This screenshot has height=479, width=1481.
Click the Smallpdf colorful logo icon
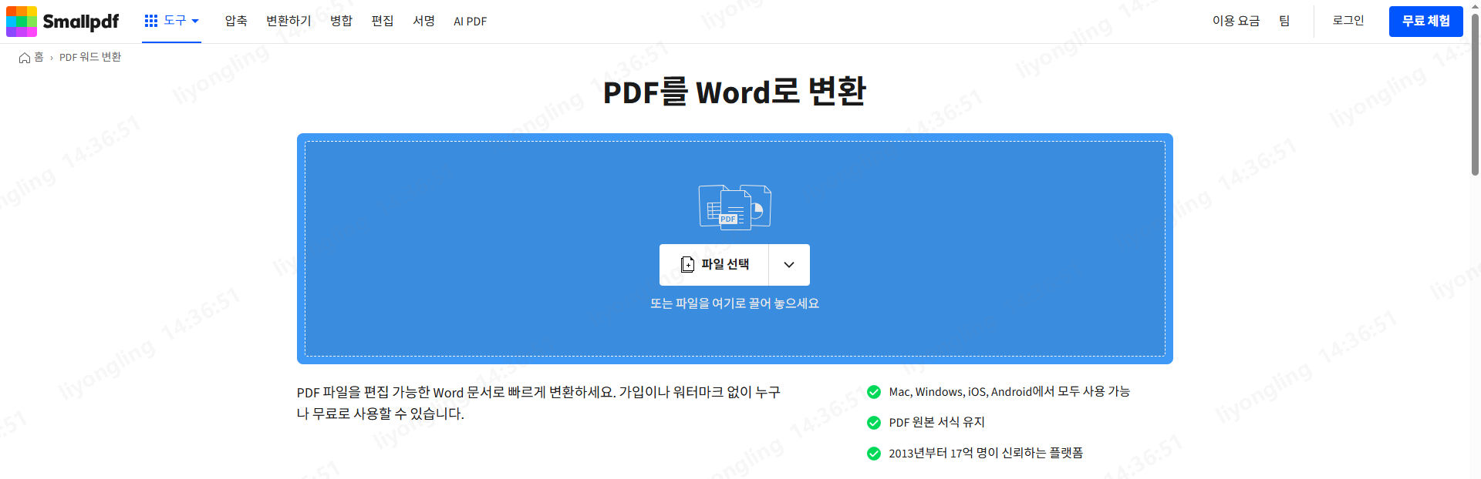click(22, 22)
